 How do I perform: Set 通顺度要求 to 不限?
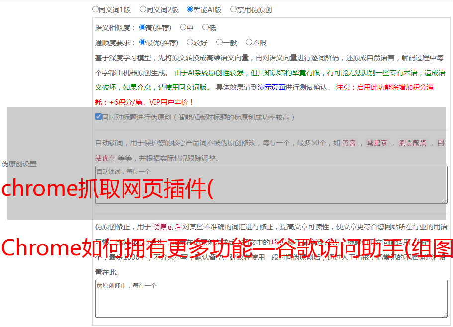point(249,42)
